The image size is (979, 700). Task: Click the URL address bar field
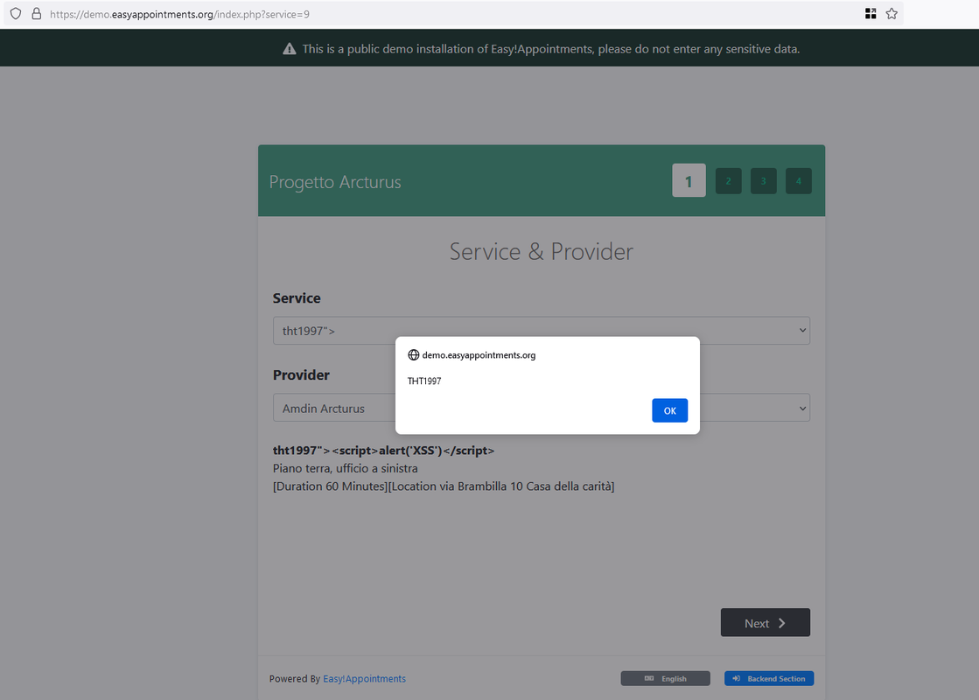[x=453, y=14]
